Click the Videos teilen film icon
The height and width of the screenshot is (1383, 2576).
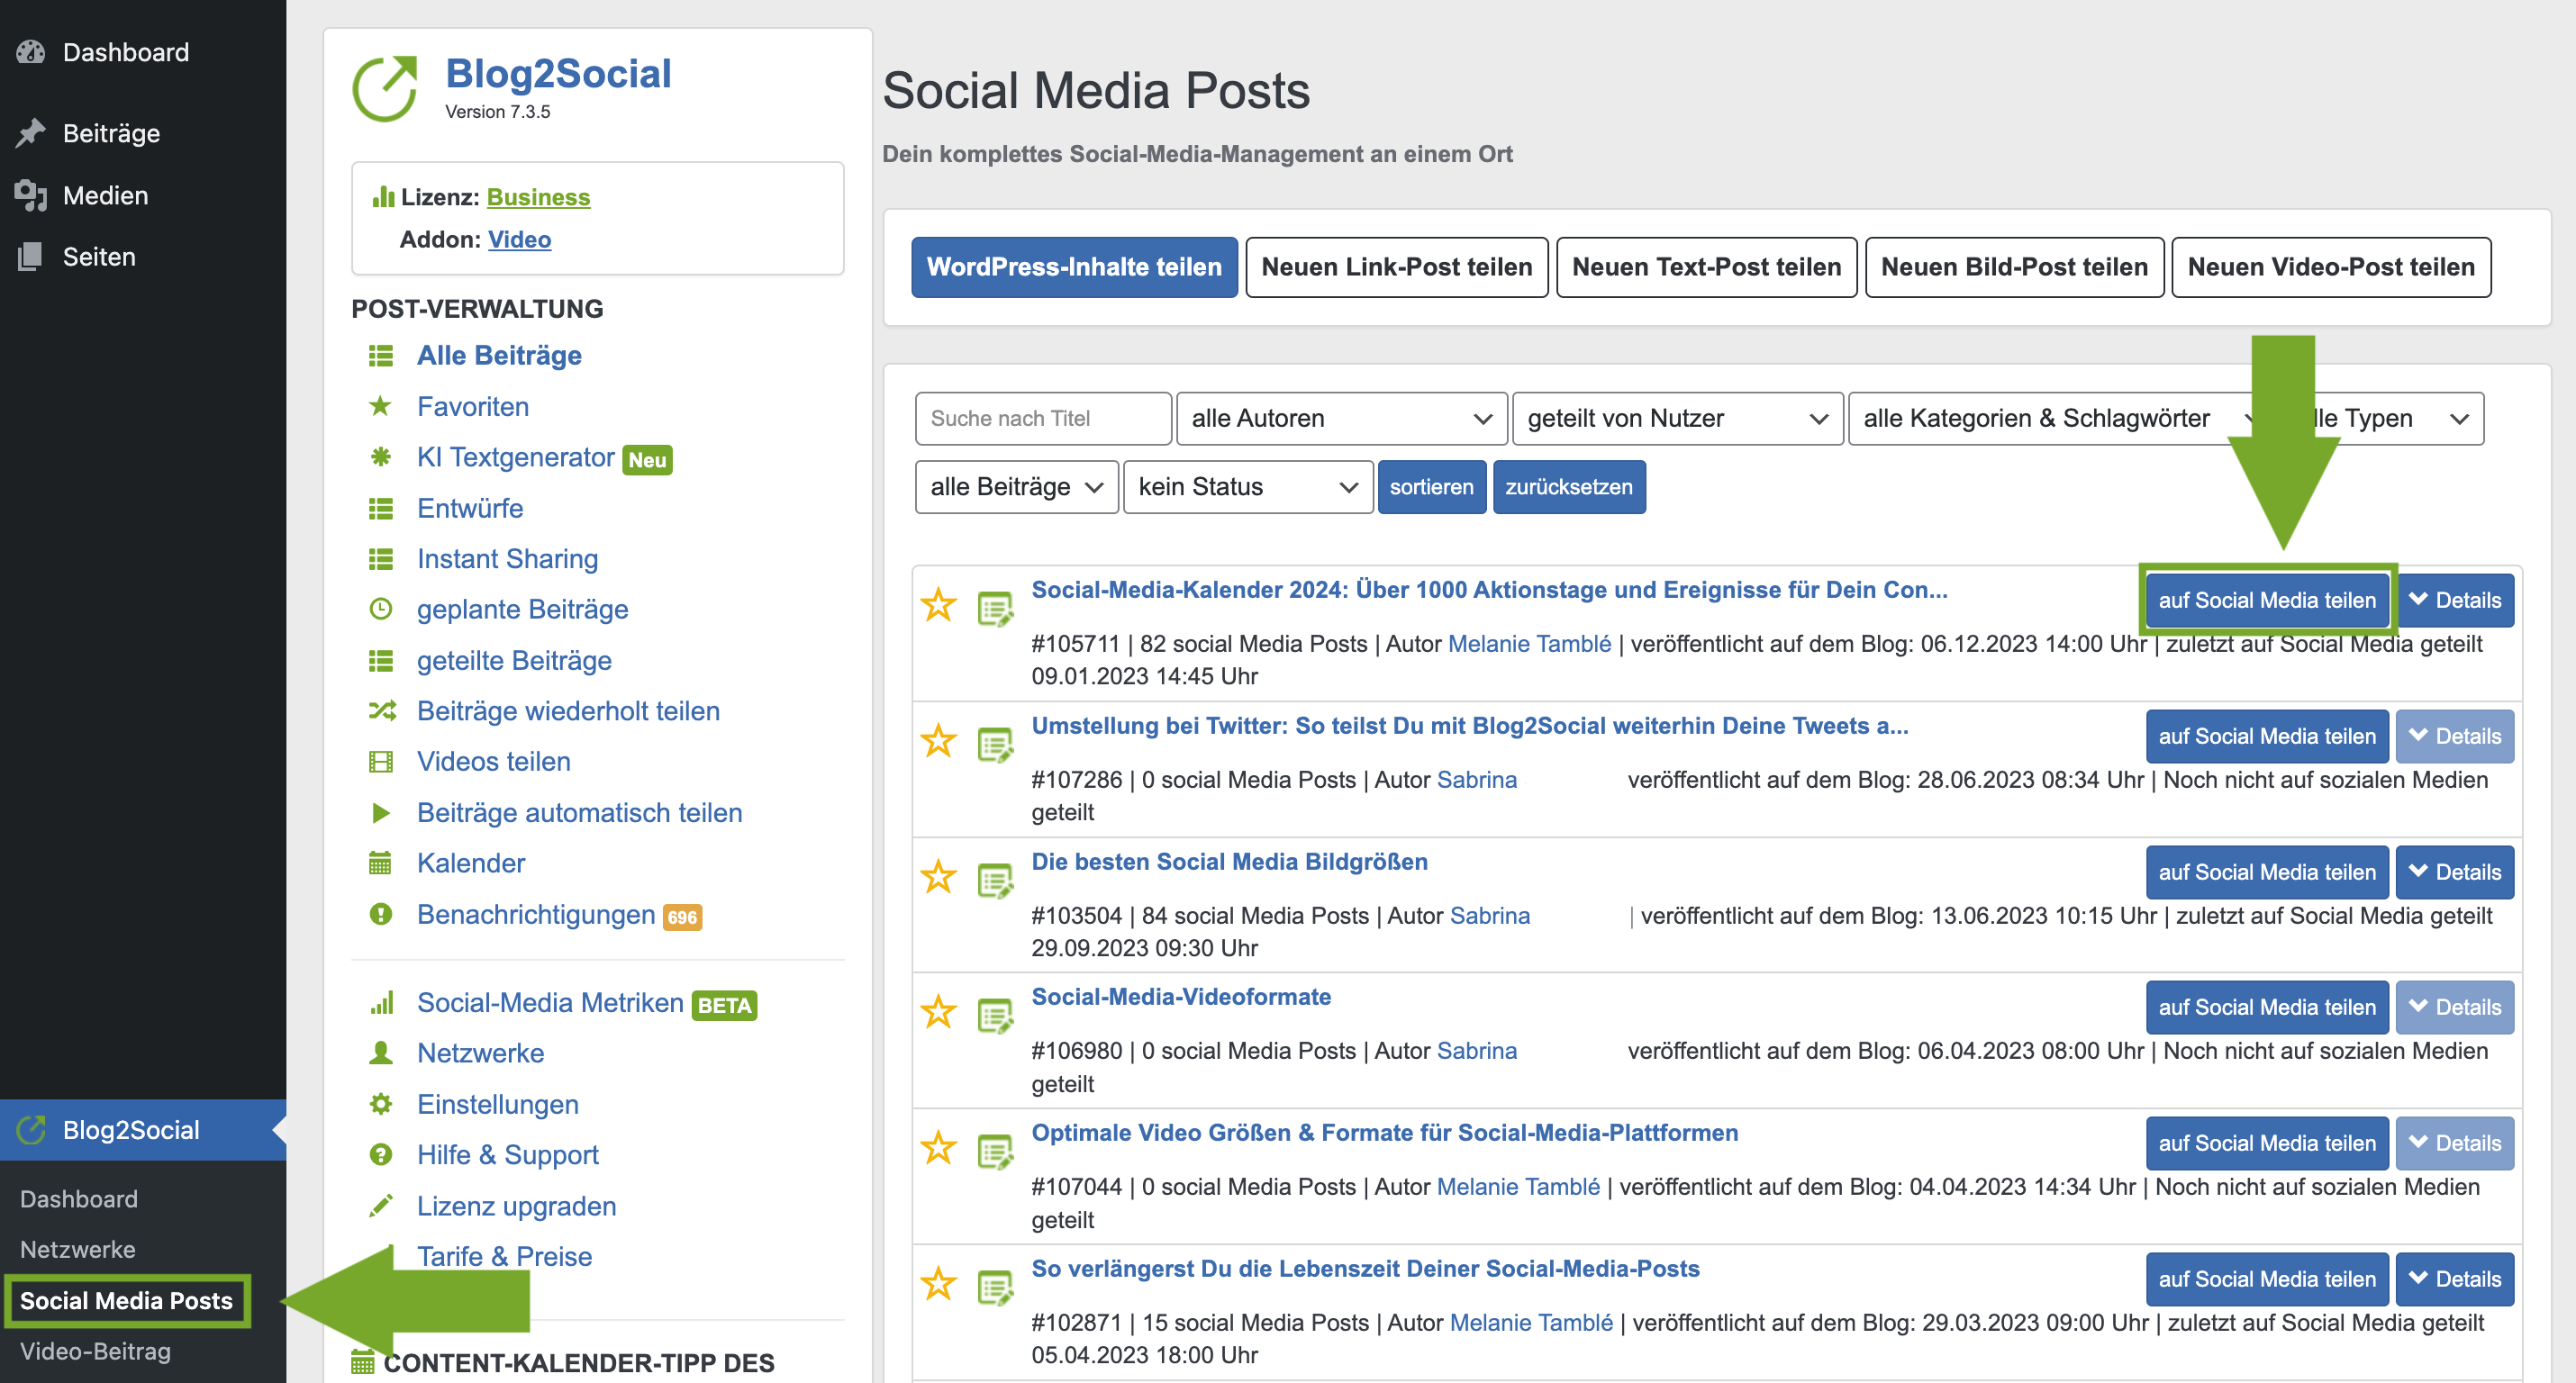380,761
